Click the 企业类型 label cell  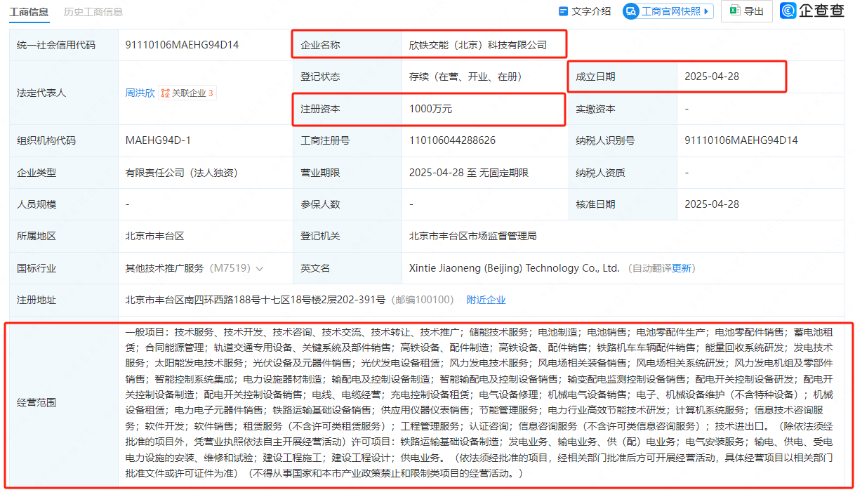point(64,173)
